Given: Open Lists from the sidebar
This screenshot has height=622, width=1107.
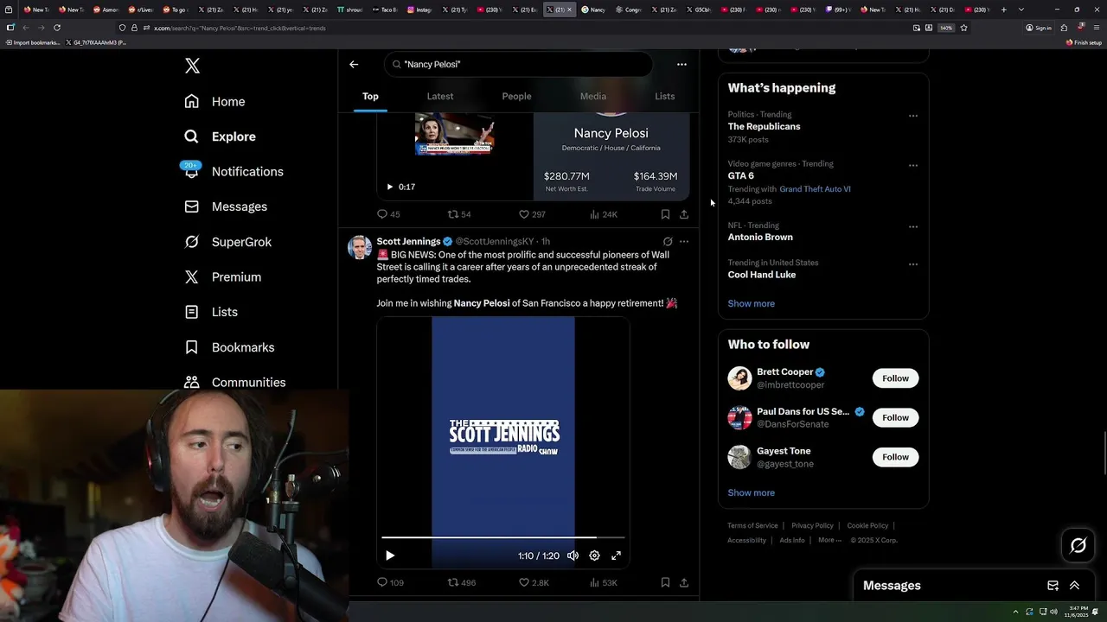Looking at the screenshot, I should [x=211, y=312].
